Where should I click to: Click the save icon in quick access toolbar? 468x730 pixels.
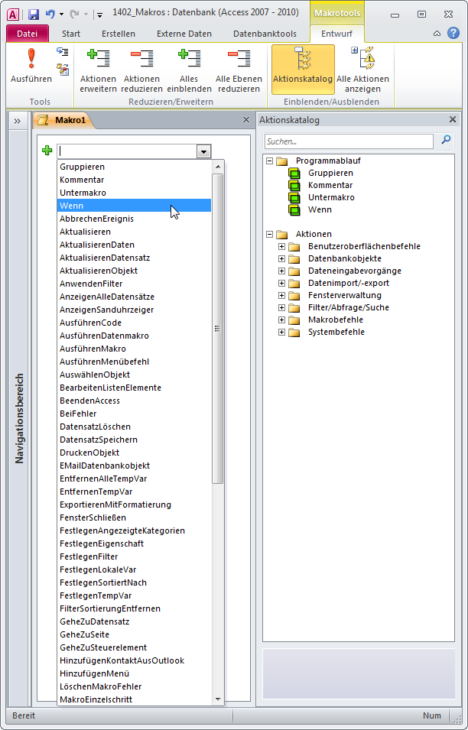coord(34,14)
